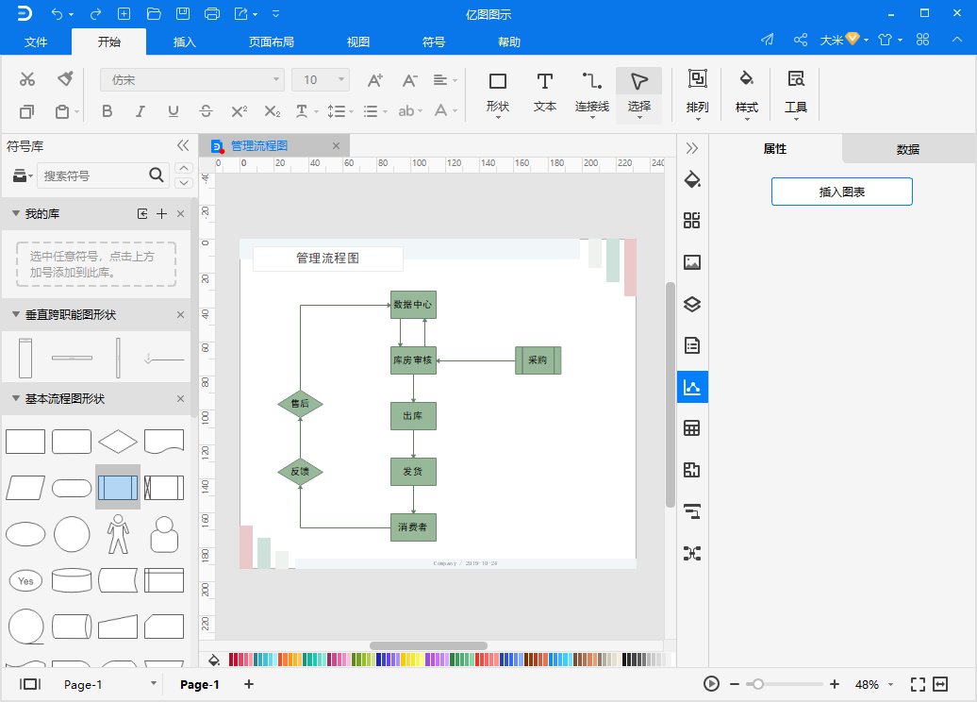
Task: Open the font name dropdown 仿宋
Action: tap(192, 80)
